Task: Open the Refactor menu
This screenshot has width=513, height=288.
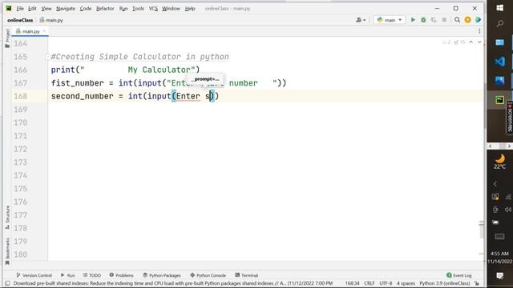Action: click(x=105, y=9)
